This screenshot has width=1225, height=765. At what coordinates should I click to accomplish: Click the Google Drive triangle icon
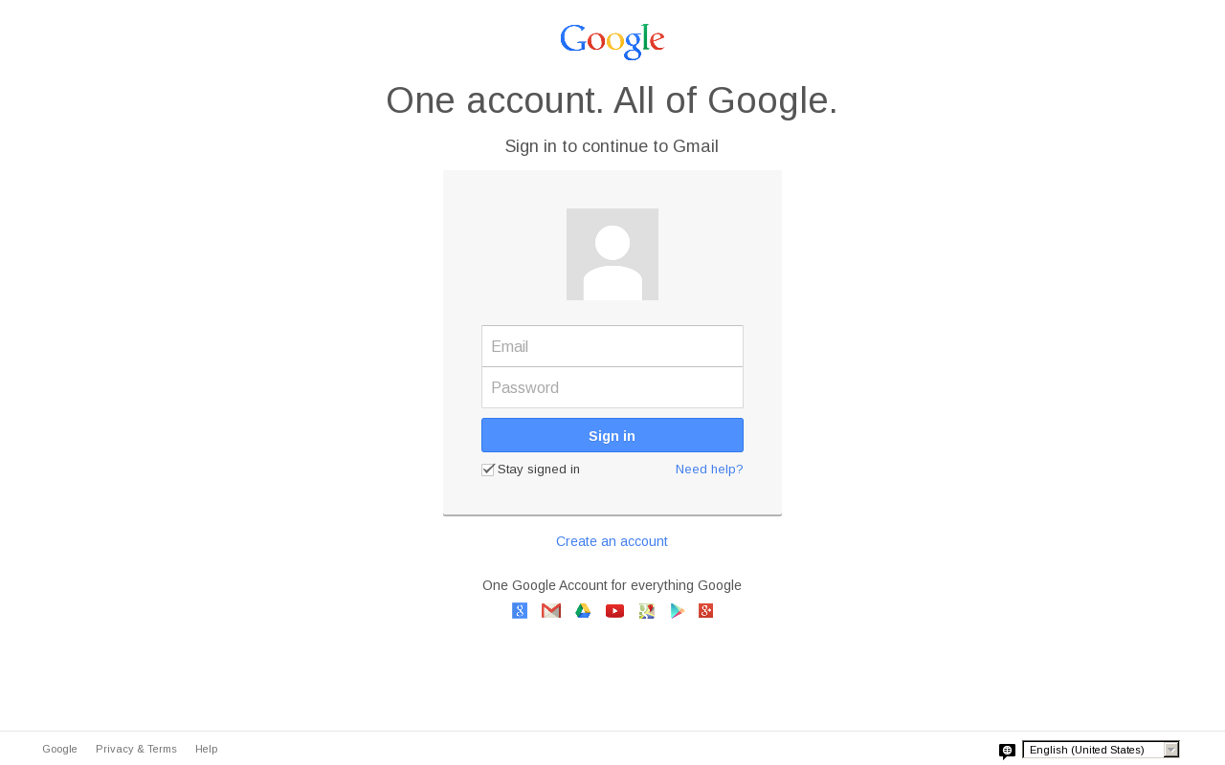tap(583, 611)
